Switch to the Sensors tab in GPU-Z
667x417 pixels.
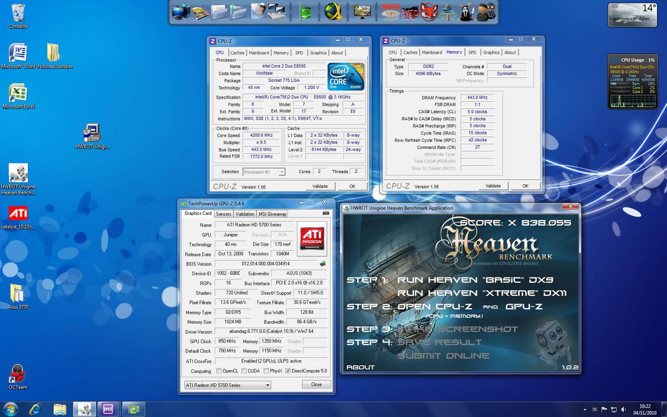(223, 214)
